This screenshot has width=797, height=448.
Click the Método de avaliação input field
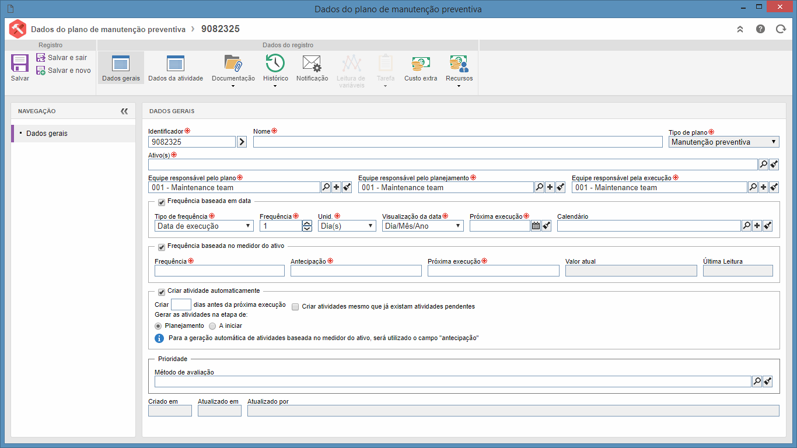coord(453,381)
